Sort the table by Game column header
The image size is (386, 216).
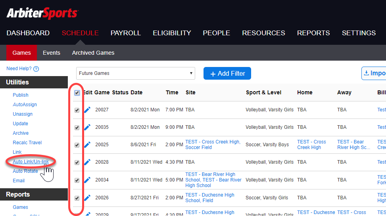(x=102, y=92)
